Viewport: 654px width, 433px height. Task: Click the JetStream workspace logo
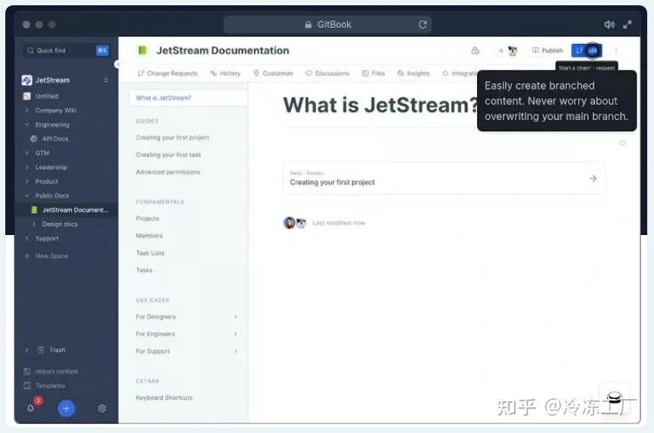[26, 80]
